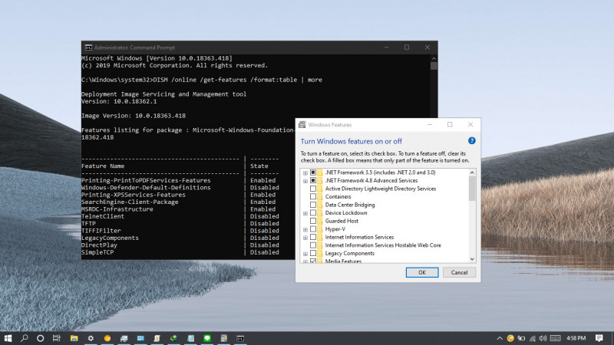Click "DirectPlay" in Command Prompt output
The width and height of the screenshot is (614, 345).
point(99,245)
